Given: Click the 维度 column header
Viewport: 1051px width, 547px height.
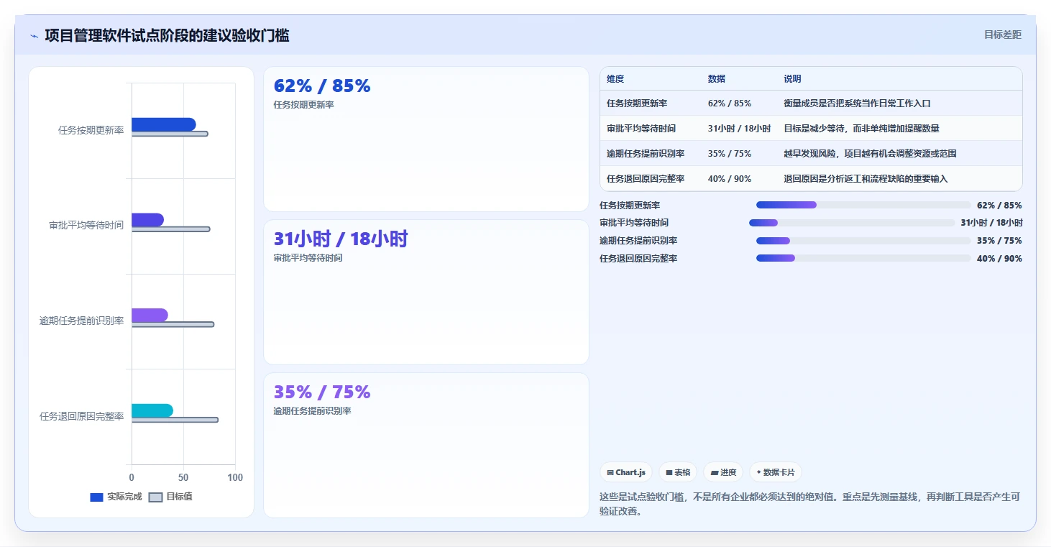Looking at the screenshot, I should [615, 79].
